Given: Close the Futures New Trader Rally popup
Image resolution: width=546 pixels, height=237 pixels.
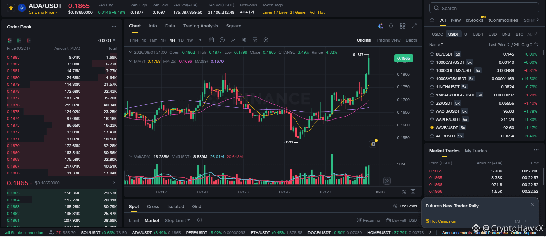Looking at the screenshot, I should point(532,204).
